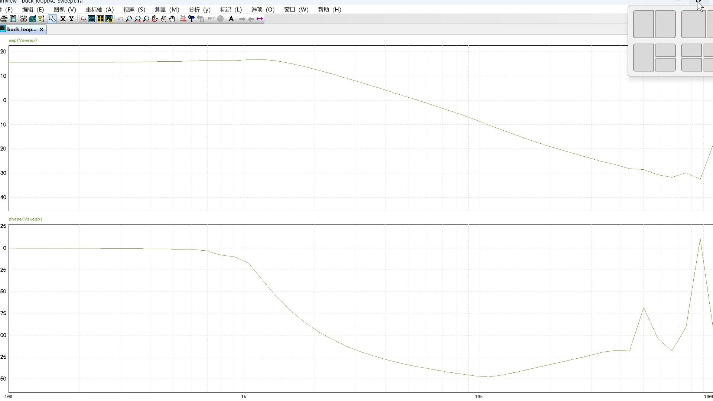This screenshot has height=401, width=713.
Task: Click the DATA view icon
Action: pyautogui.click(x=23, y=19)
